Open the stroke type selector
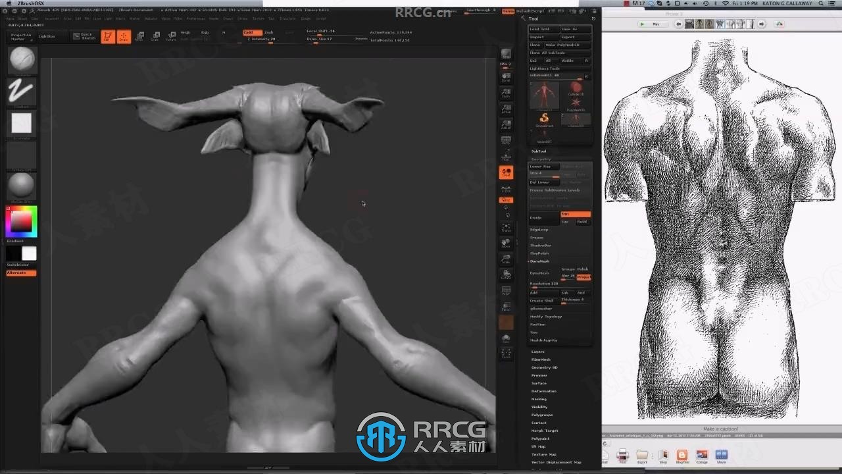 pos(22,92)
